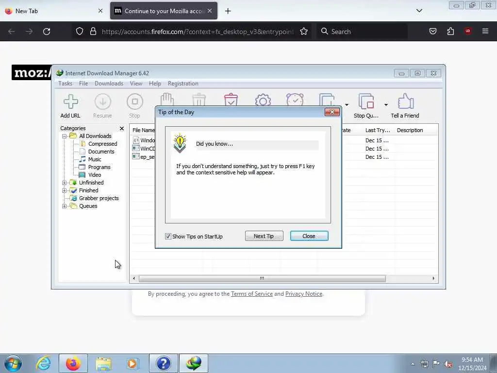Close the Categories panel
This screenshot has width=497, height=373.
[122, 128]
